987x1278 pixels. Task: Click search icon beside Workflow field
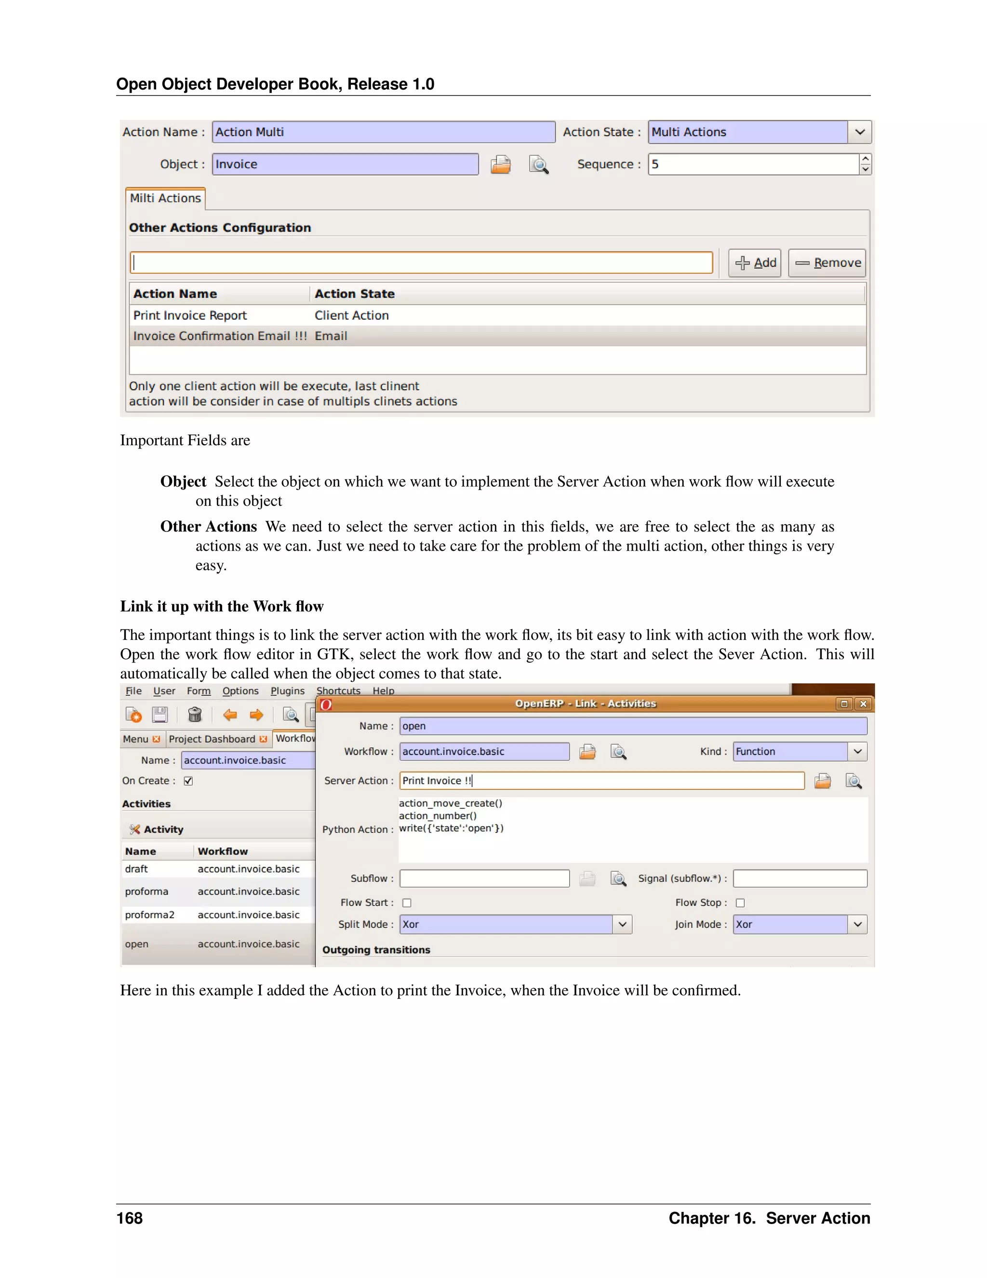pyautogui.click(x=618, y=751)
